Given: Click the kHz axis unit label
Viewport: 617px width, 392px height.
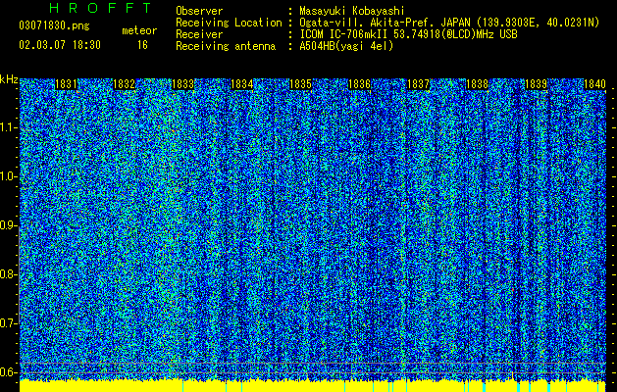Looking at the screenshot, I should pos(9,79).
